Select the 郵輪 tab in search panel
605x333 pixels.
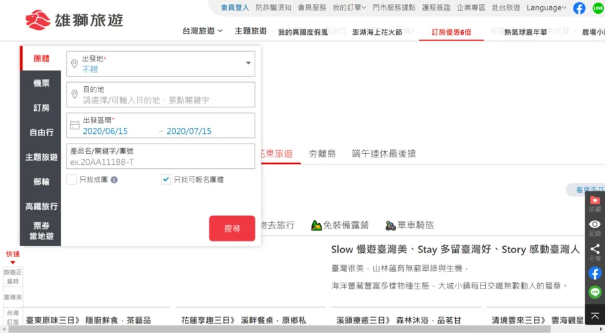[41, 182]
